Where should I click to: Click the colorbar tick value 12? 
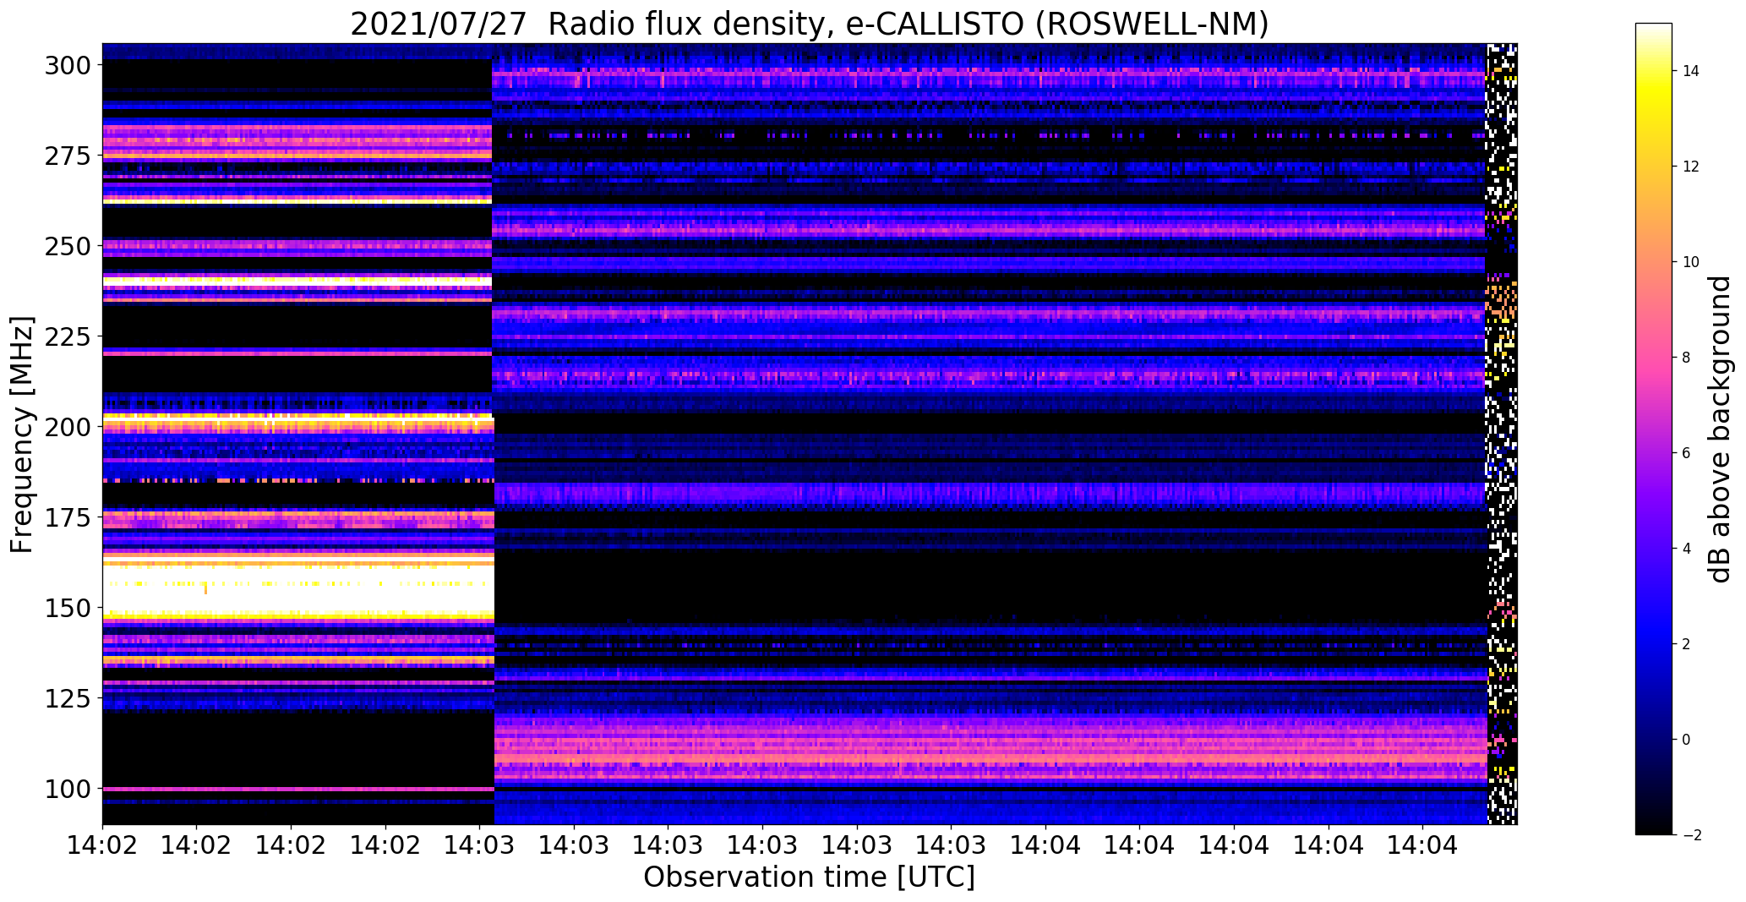coord(1691,167)
